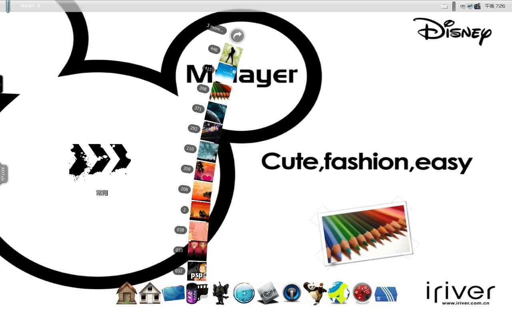This screenshot has height=320, width=512.
Task: Open the white house dock icon
Action: (150, 293)
